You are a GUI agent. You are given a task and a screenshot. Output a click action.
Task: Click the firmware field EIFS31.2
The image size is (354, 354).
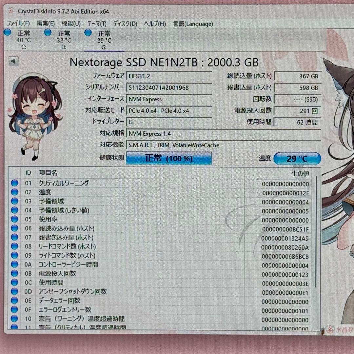pos(169,76)
